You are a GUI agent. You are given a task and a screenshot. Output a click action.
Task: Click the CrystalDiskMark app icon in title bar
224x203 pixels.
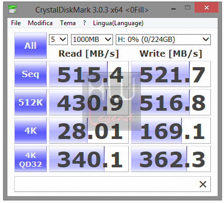click(13, 9)
